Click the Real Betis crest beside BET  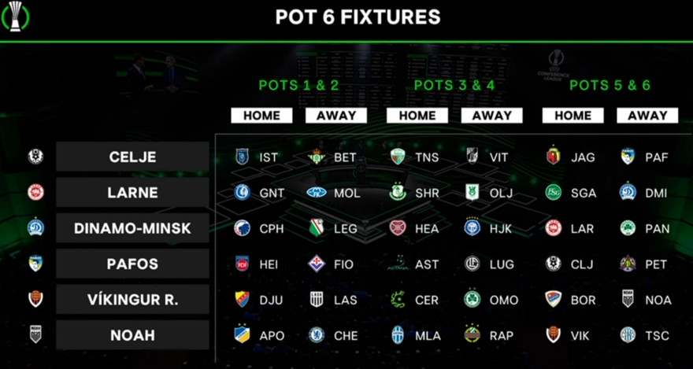click(x=317, y=157)
